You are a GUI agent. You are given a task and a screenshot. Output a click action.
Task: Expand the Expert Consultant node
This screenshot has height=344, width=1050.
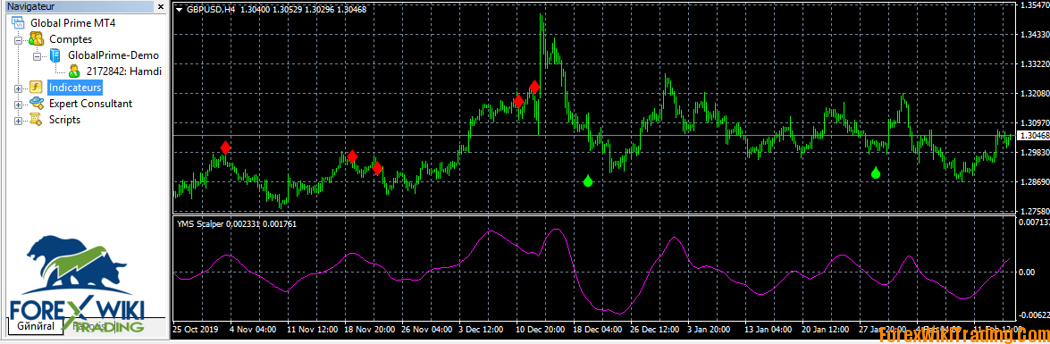[x=18, y=105]
